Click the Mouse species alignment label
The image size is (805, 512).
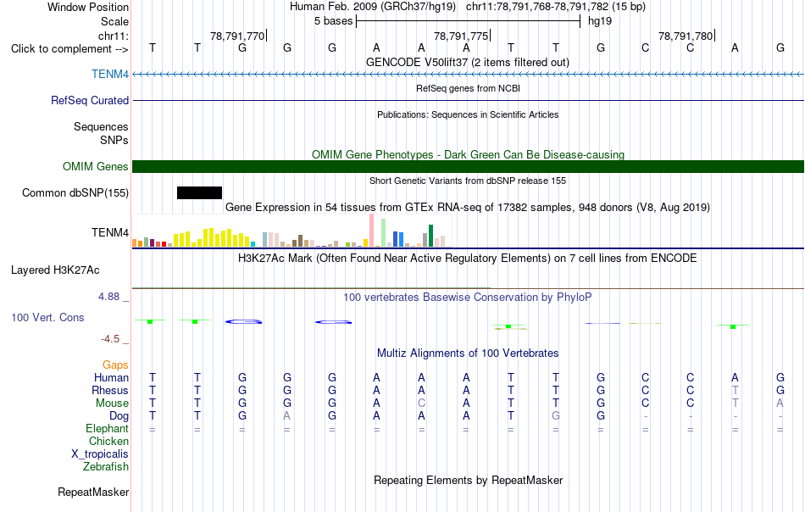[112, 403]
